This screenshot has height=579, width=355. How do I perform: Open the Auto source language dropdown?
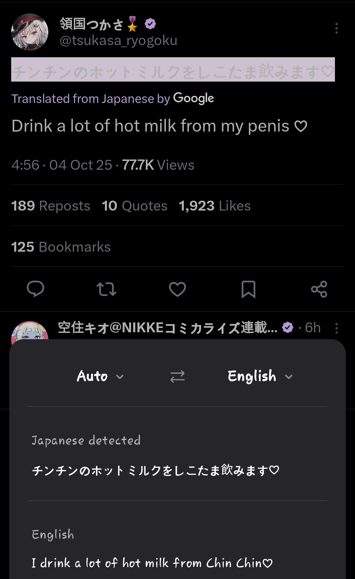[100, 376]
